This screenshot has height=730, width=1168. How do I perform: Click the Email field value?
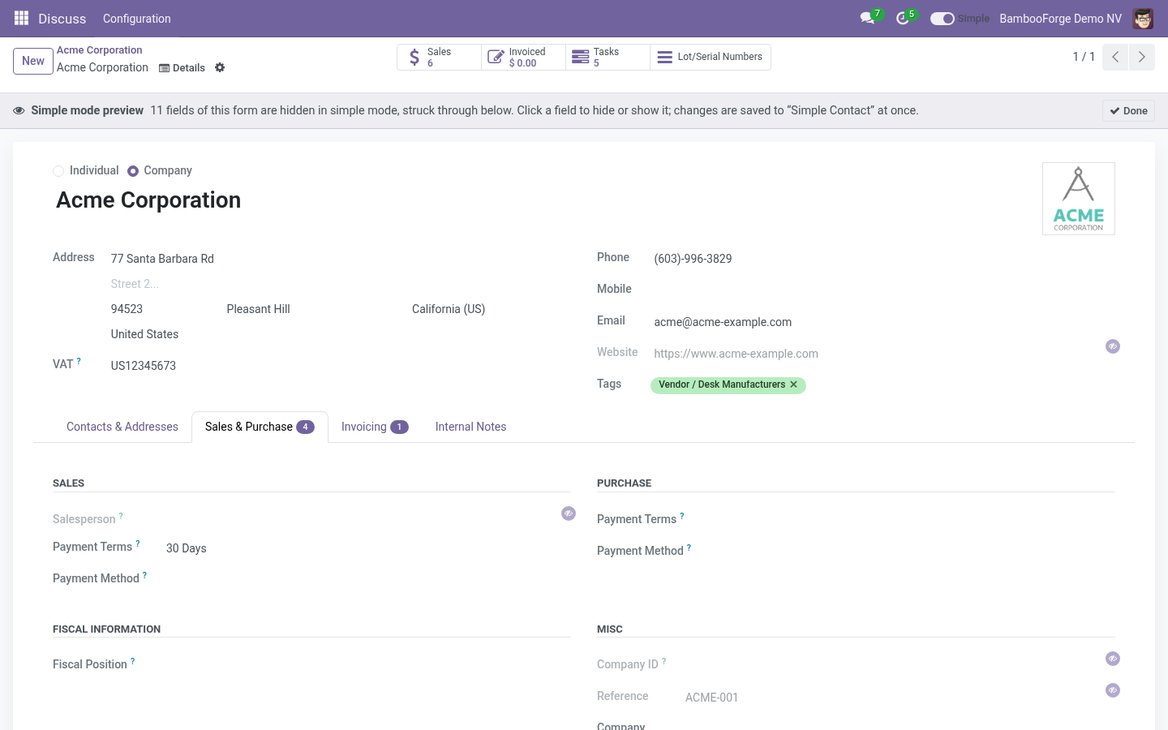[x=884, y=322]
